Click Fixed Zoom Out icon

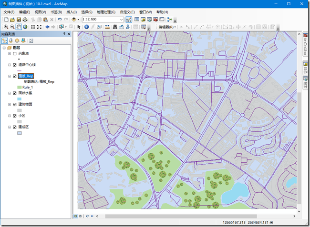(x=39, y=27)
